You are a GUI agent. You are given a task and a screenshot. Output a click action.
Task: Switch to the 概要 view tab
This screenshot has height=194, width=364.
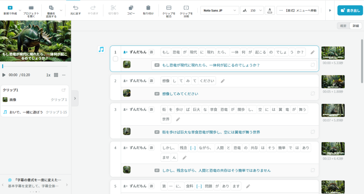click(x=343, y=26)
